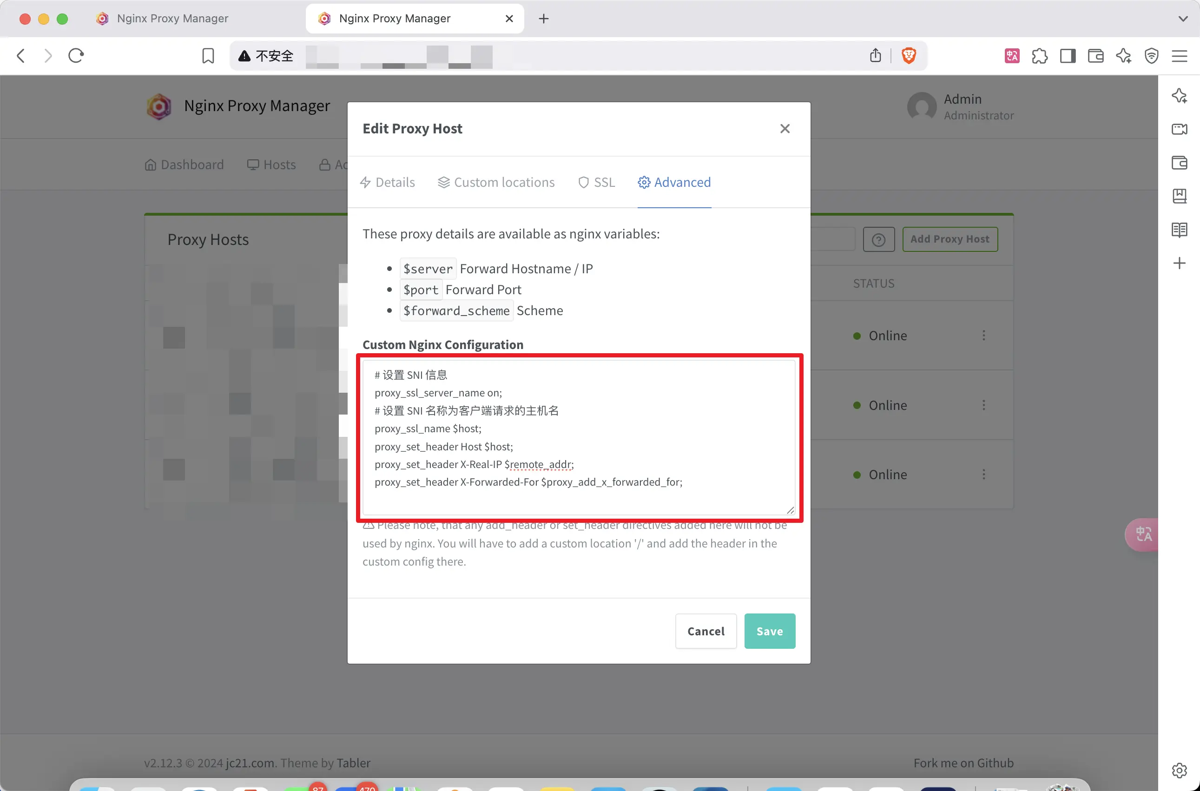Click the floating pink translate button

tap(1142, 534)
